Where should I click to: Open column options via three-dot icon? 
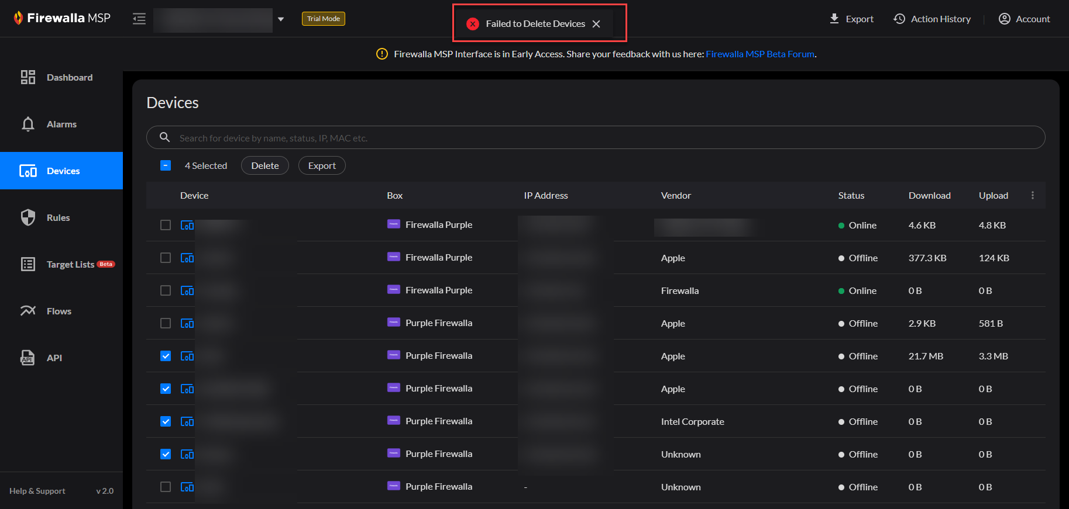pyautogui.click(x=1033, y=195)
